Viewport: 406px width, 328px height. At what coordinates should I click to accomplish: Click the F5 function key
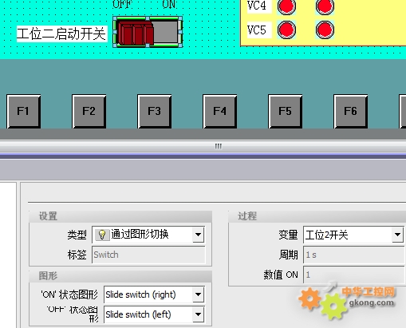click(x=285, y=111)
